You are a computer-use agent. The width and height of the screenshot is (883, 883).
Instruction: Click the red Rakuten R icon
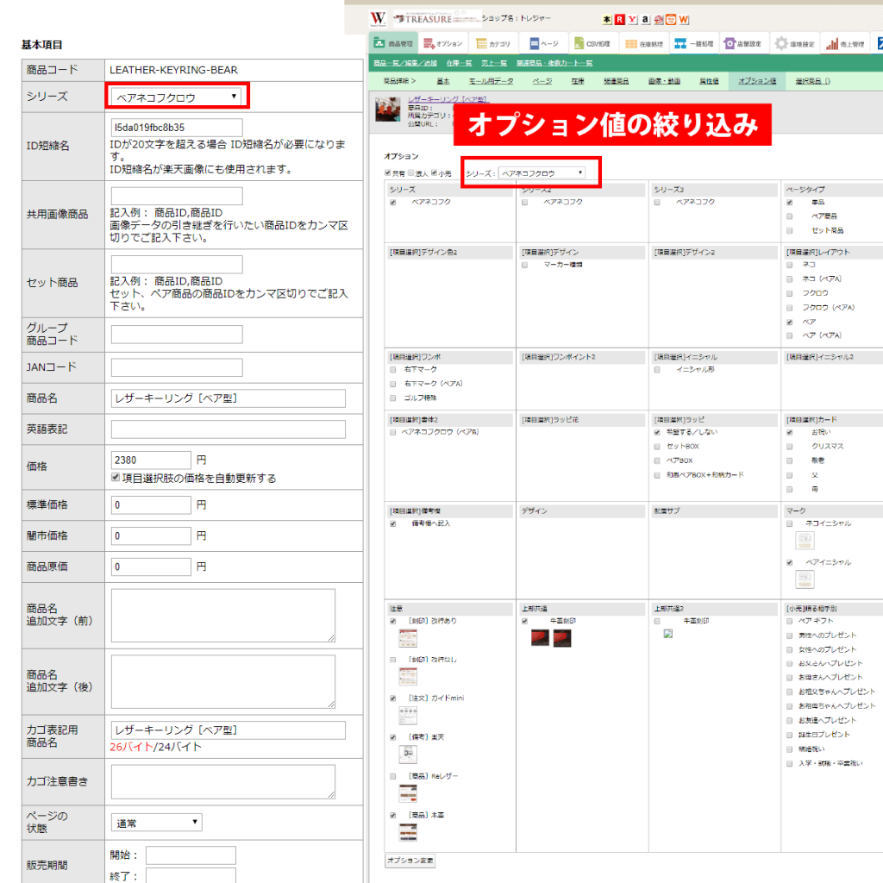[620, 20]
